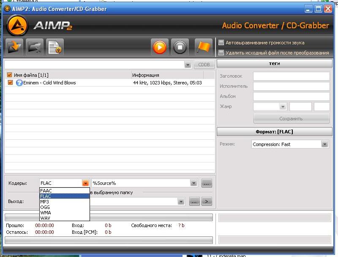The width and height of the screenshot is (338, 257).
Task: Click the browse button for output folder
Action: (x=194, y=202)
